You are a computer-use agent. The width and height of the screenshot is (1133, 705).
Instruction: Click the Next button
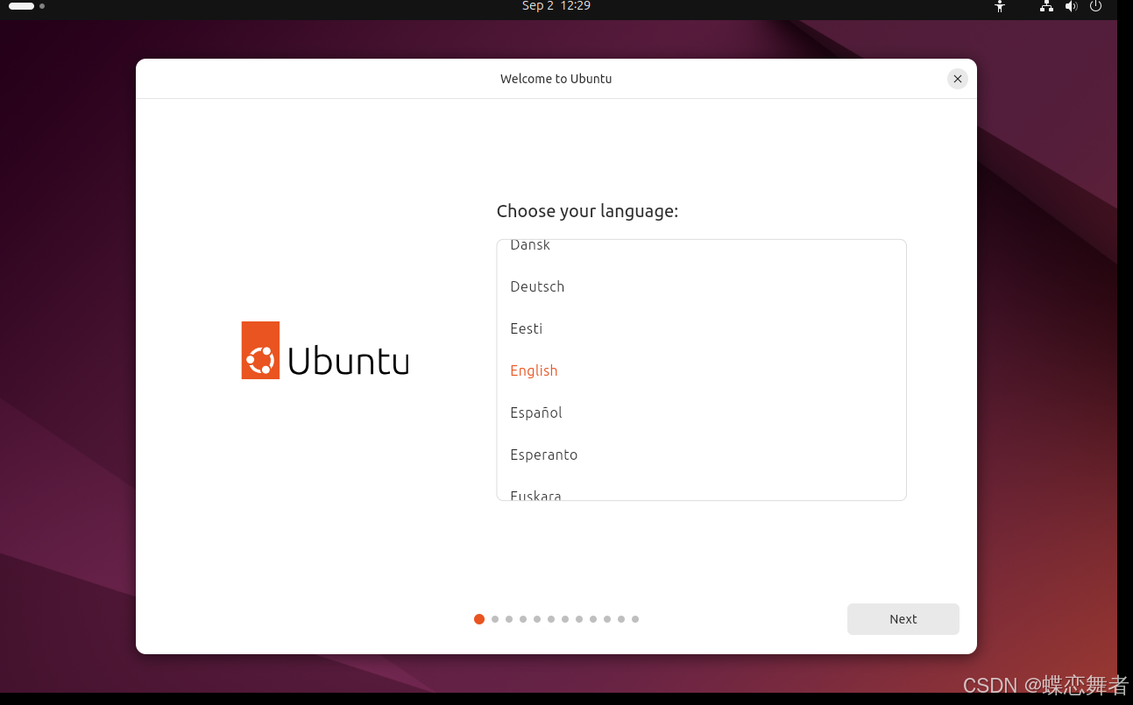click(903, 619)
